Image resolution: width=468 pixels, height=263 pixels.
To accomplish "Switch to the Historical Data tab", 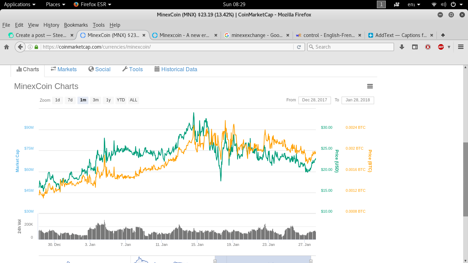I will [x=176, y=69].
